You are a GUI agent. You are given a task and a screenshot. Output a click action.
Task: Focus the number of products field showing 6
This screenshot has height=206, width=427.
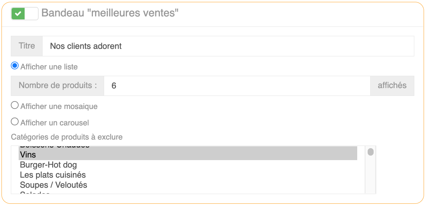tap(237, 86)
